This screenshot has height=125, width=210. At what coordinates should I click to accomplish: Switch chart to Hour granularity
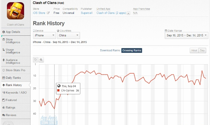coord(194,51)
